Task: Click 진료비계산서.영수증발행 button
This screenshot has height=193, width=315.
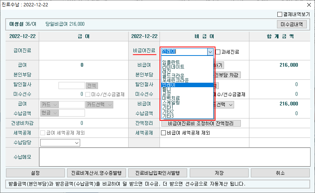Action: [x=96, y=173]
